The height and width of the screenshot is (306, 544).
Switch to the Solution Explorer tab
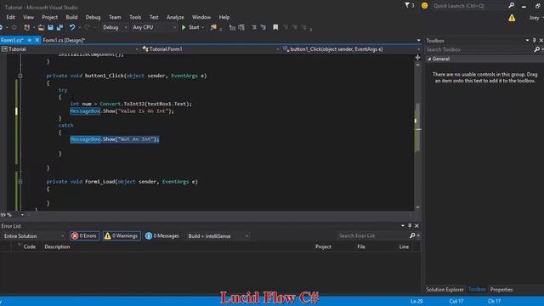445,289
